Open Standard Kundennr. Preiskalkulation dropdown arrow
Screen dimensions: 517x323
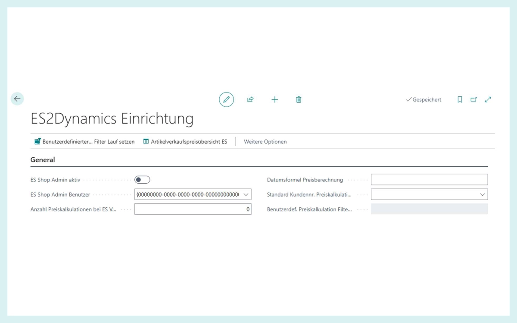point(482,194)
